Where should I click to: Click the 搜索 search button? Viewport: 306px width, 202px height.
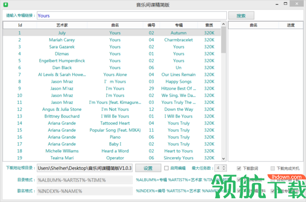tap(241, 16)
